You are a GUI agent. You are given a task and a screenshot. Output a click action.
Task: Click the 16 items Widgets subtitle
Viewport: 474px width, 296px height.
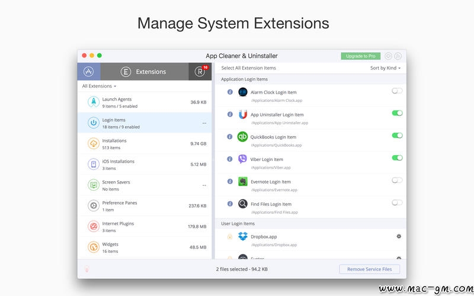click(110, 251)
